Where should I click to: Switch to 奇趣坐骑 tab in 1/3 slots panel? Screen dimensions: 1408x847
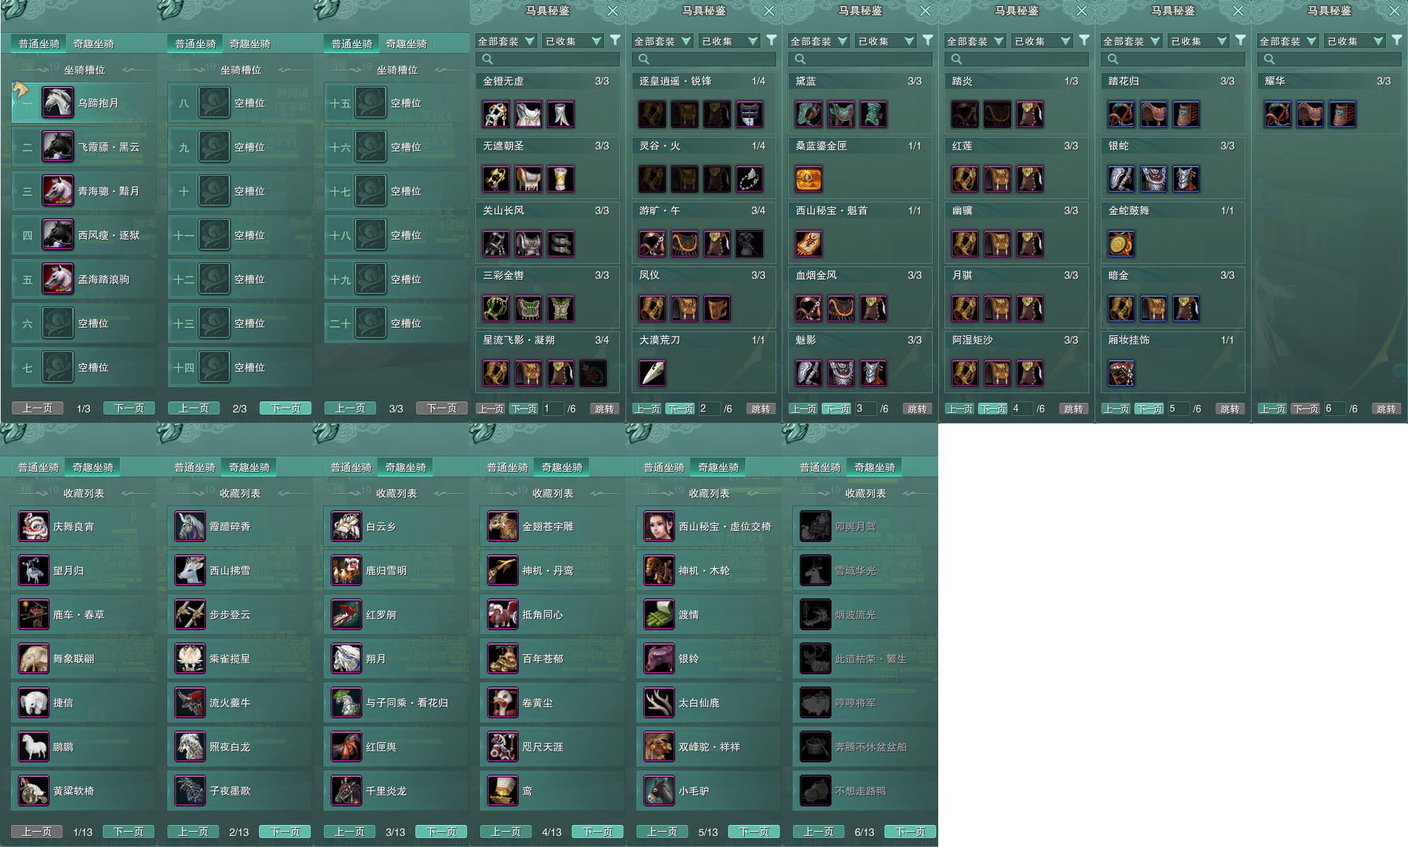point(94,43)
